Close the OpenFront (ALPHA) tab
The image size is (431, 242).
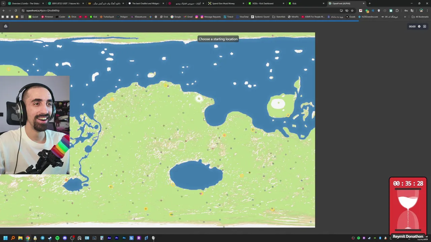[364, 3]
